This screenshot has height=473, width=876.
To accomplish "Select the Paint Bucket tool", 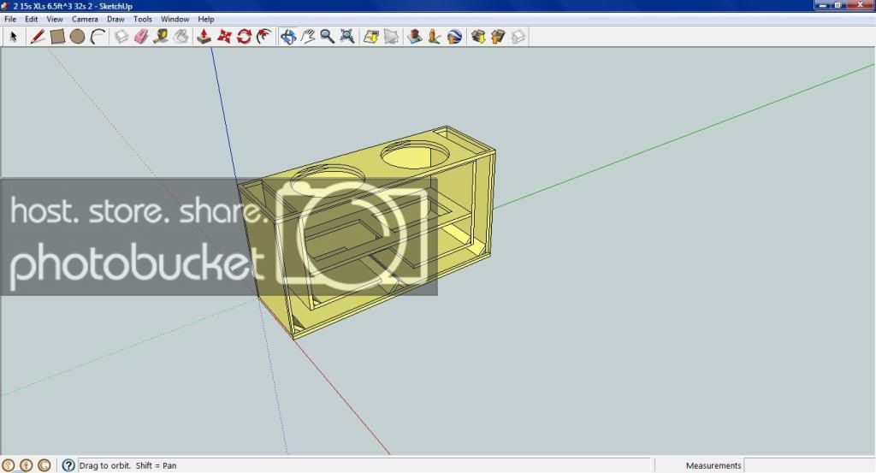I will point(181,37).
